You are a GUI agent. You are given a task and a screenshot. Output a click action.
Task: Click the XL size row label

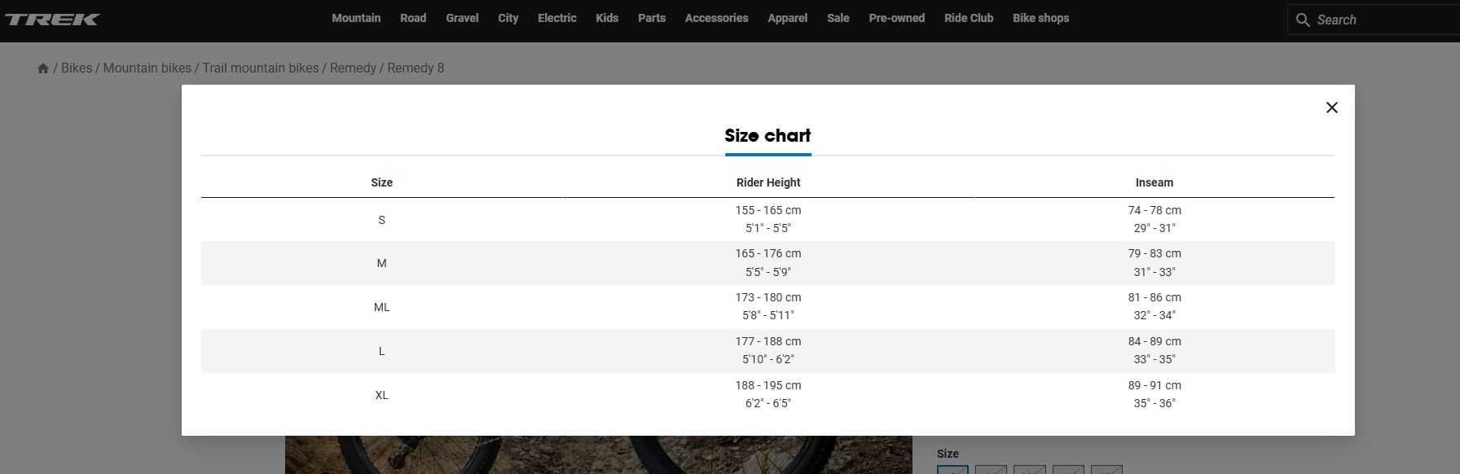(381, 395)
